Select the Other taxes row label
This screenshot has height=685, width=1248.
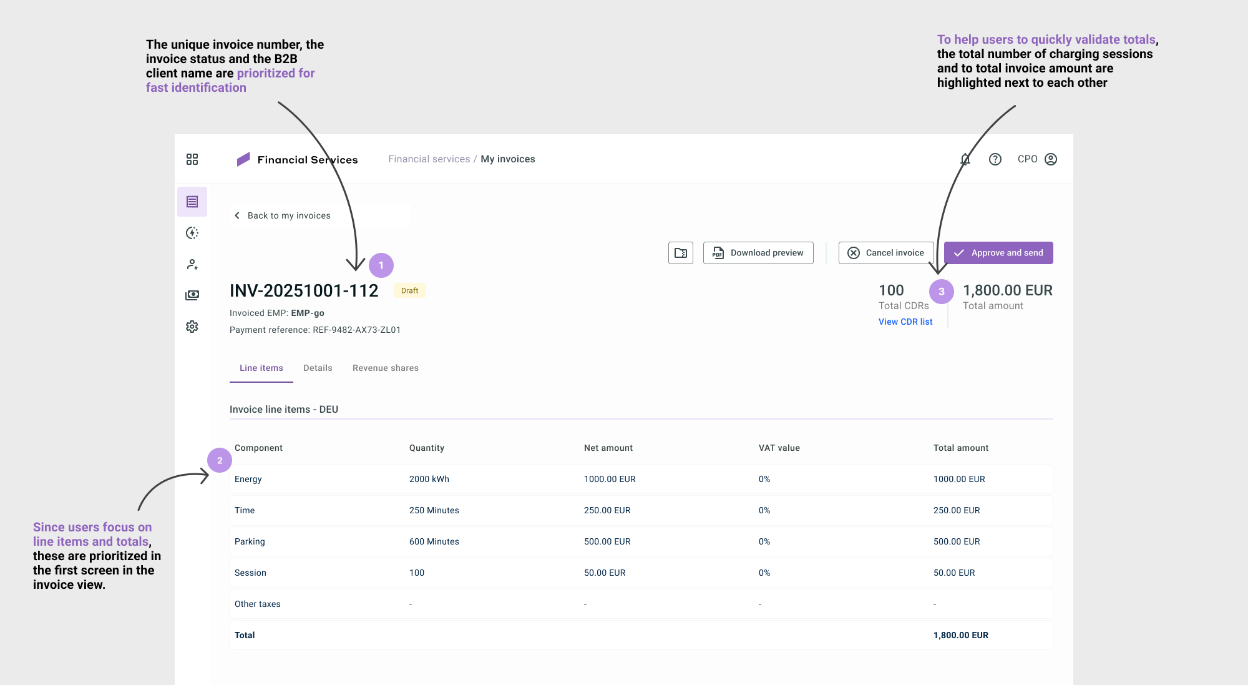tap(258, 604)
